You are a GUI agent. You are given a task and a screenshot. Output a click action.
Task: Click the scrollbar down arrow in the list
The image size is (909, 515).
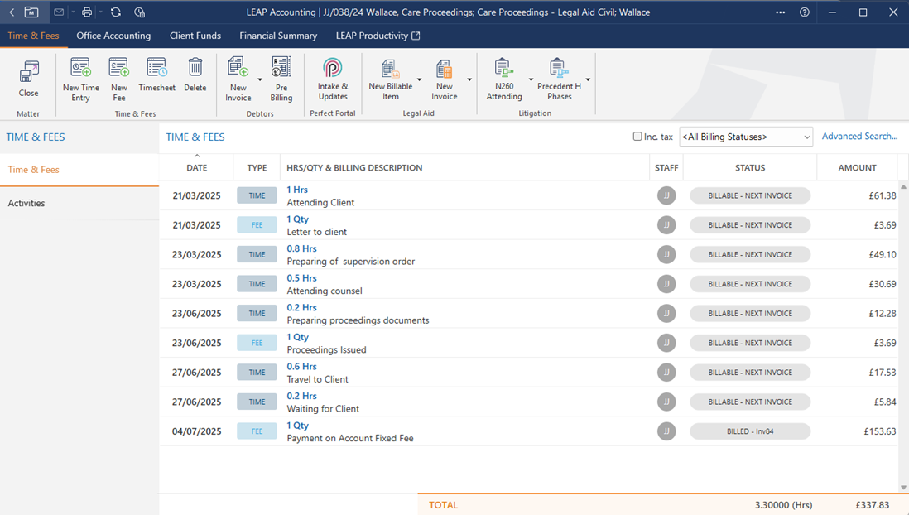[x=903, y=488]
